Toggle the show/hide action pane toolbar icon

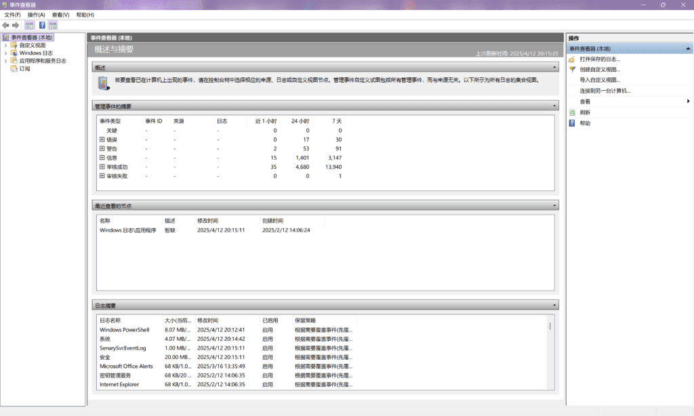click(x=53, y=25)
